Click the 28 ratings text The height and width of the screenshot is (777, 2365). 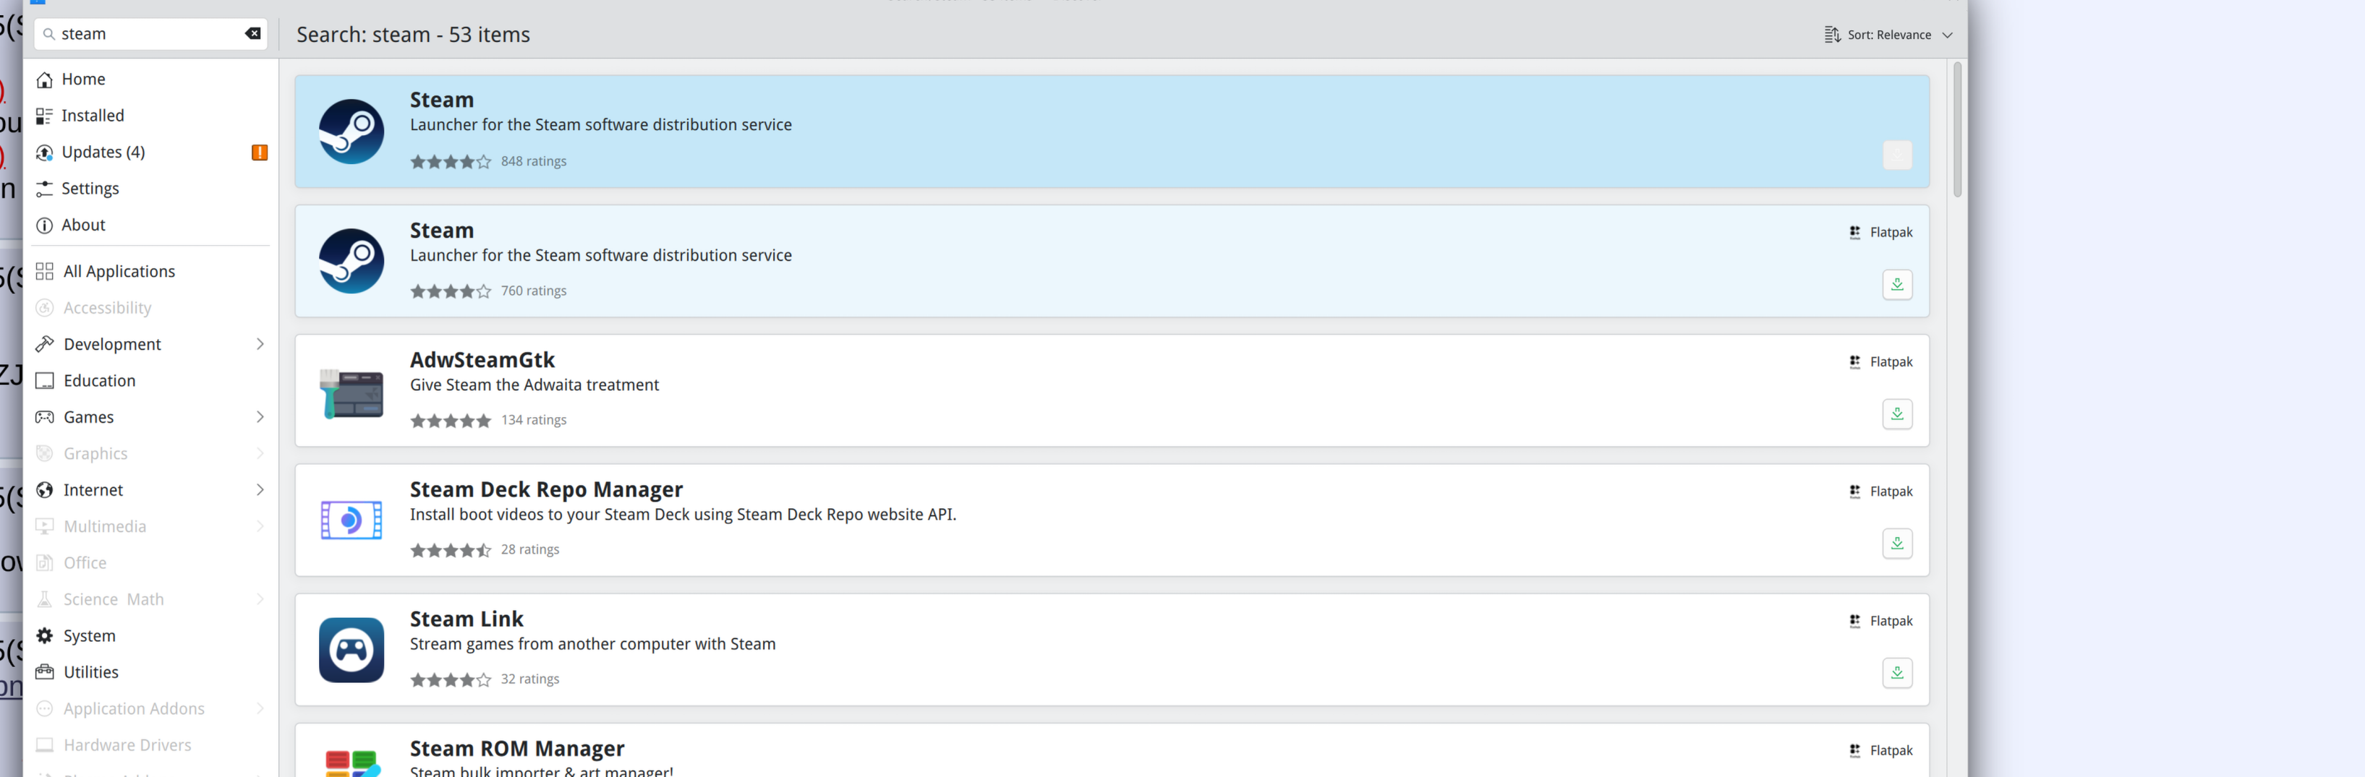pos(529,549)
